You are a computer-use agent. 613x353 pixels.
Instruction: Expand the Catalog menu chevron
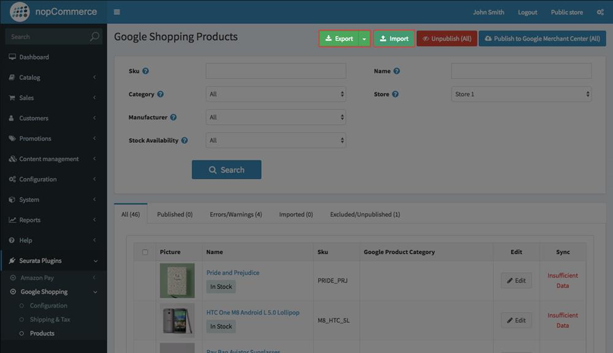click(x=94, y=77)
